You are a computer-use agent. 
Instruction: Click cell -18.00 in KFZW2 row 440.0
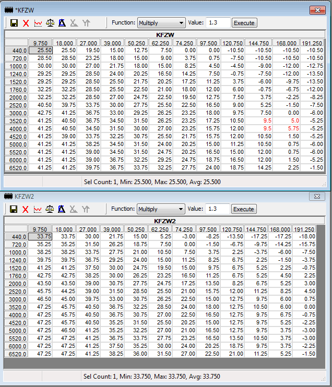pyautogui.click(x=304, y=236)
